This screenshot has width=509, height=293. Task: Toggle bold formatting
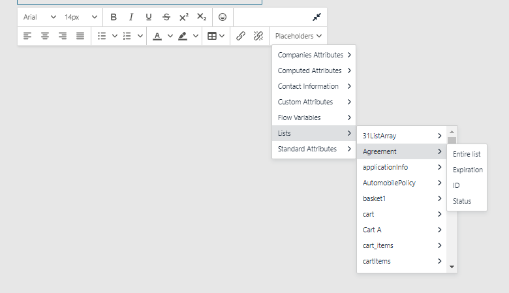tap(114, 17)
